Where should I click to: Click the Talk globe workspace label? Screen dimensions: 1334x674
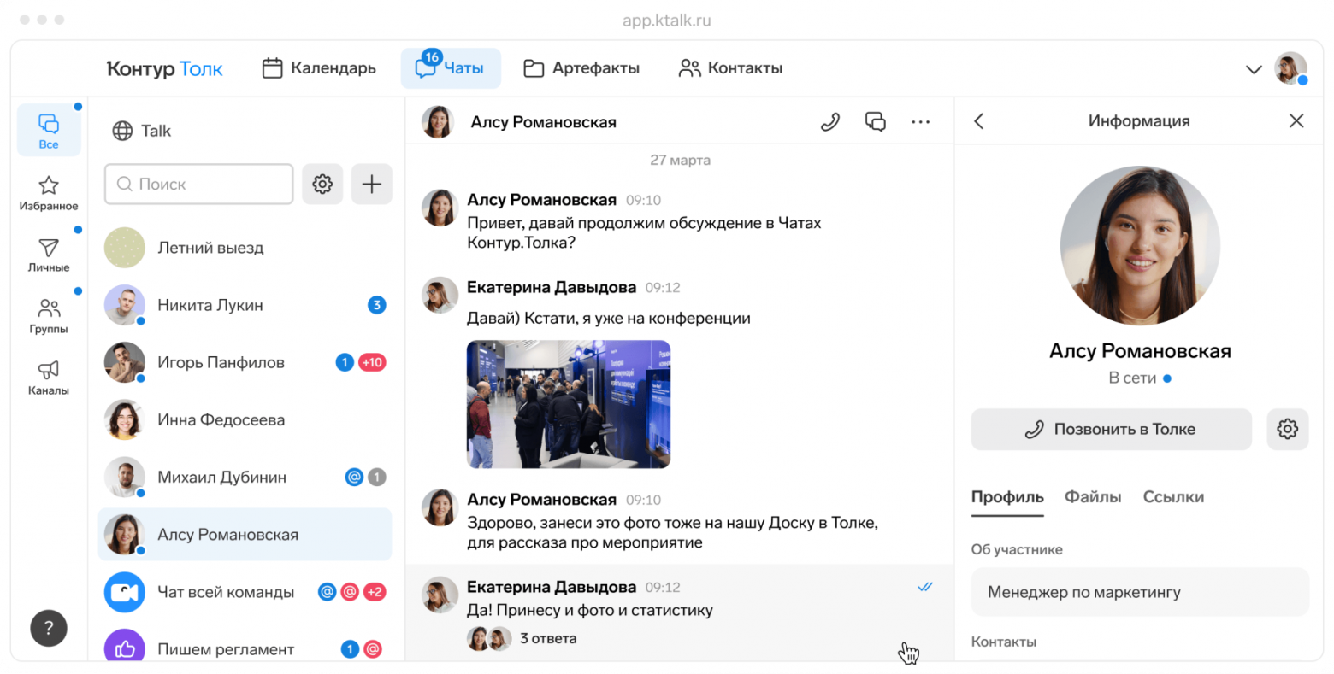tap(142, 131)
